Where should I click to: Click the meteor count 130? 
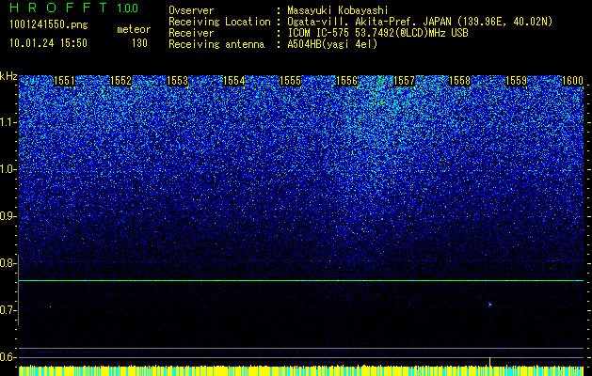tap(139, 43)
